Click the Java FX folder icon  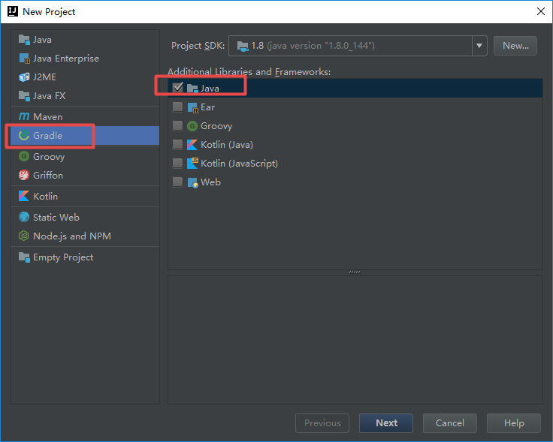(x=24, y=95)
